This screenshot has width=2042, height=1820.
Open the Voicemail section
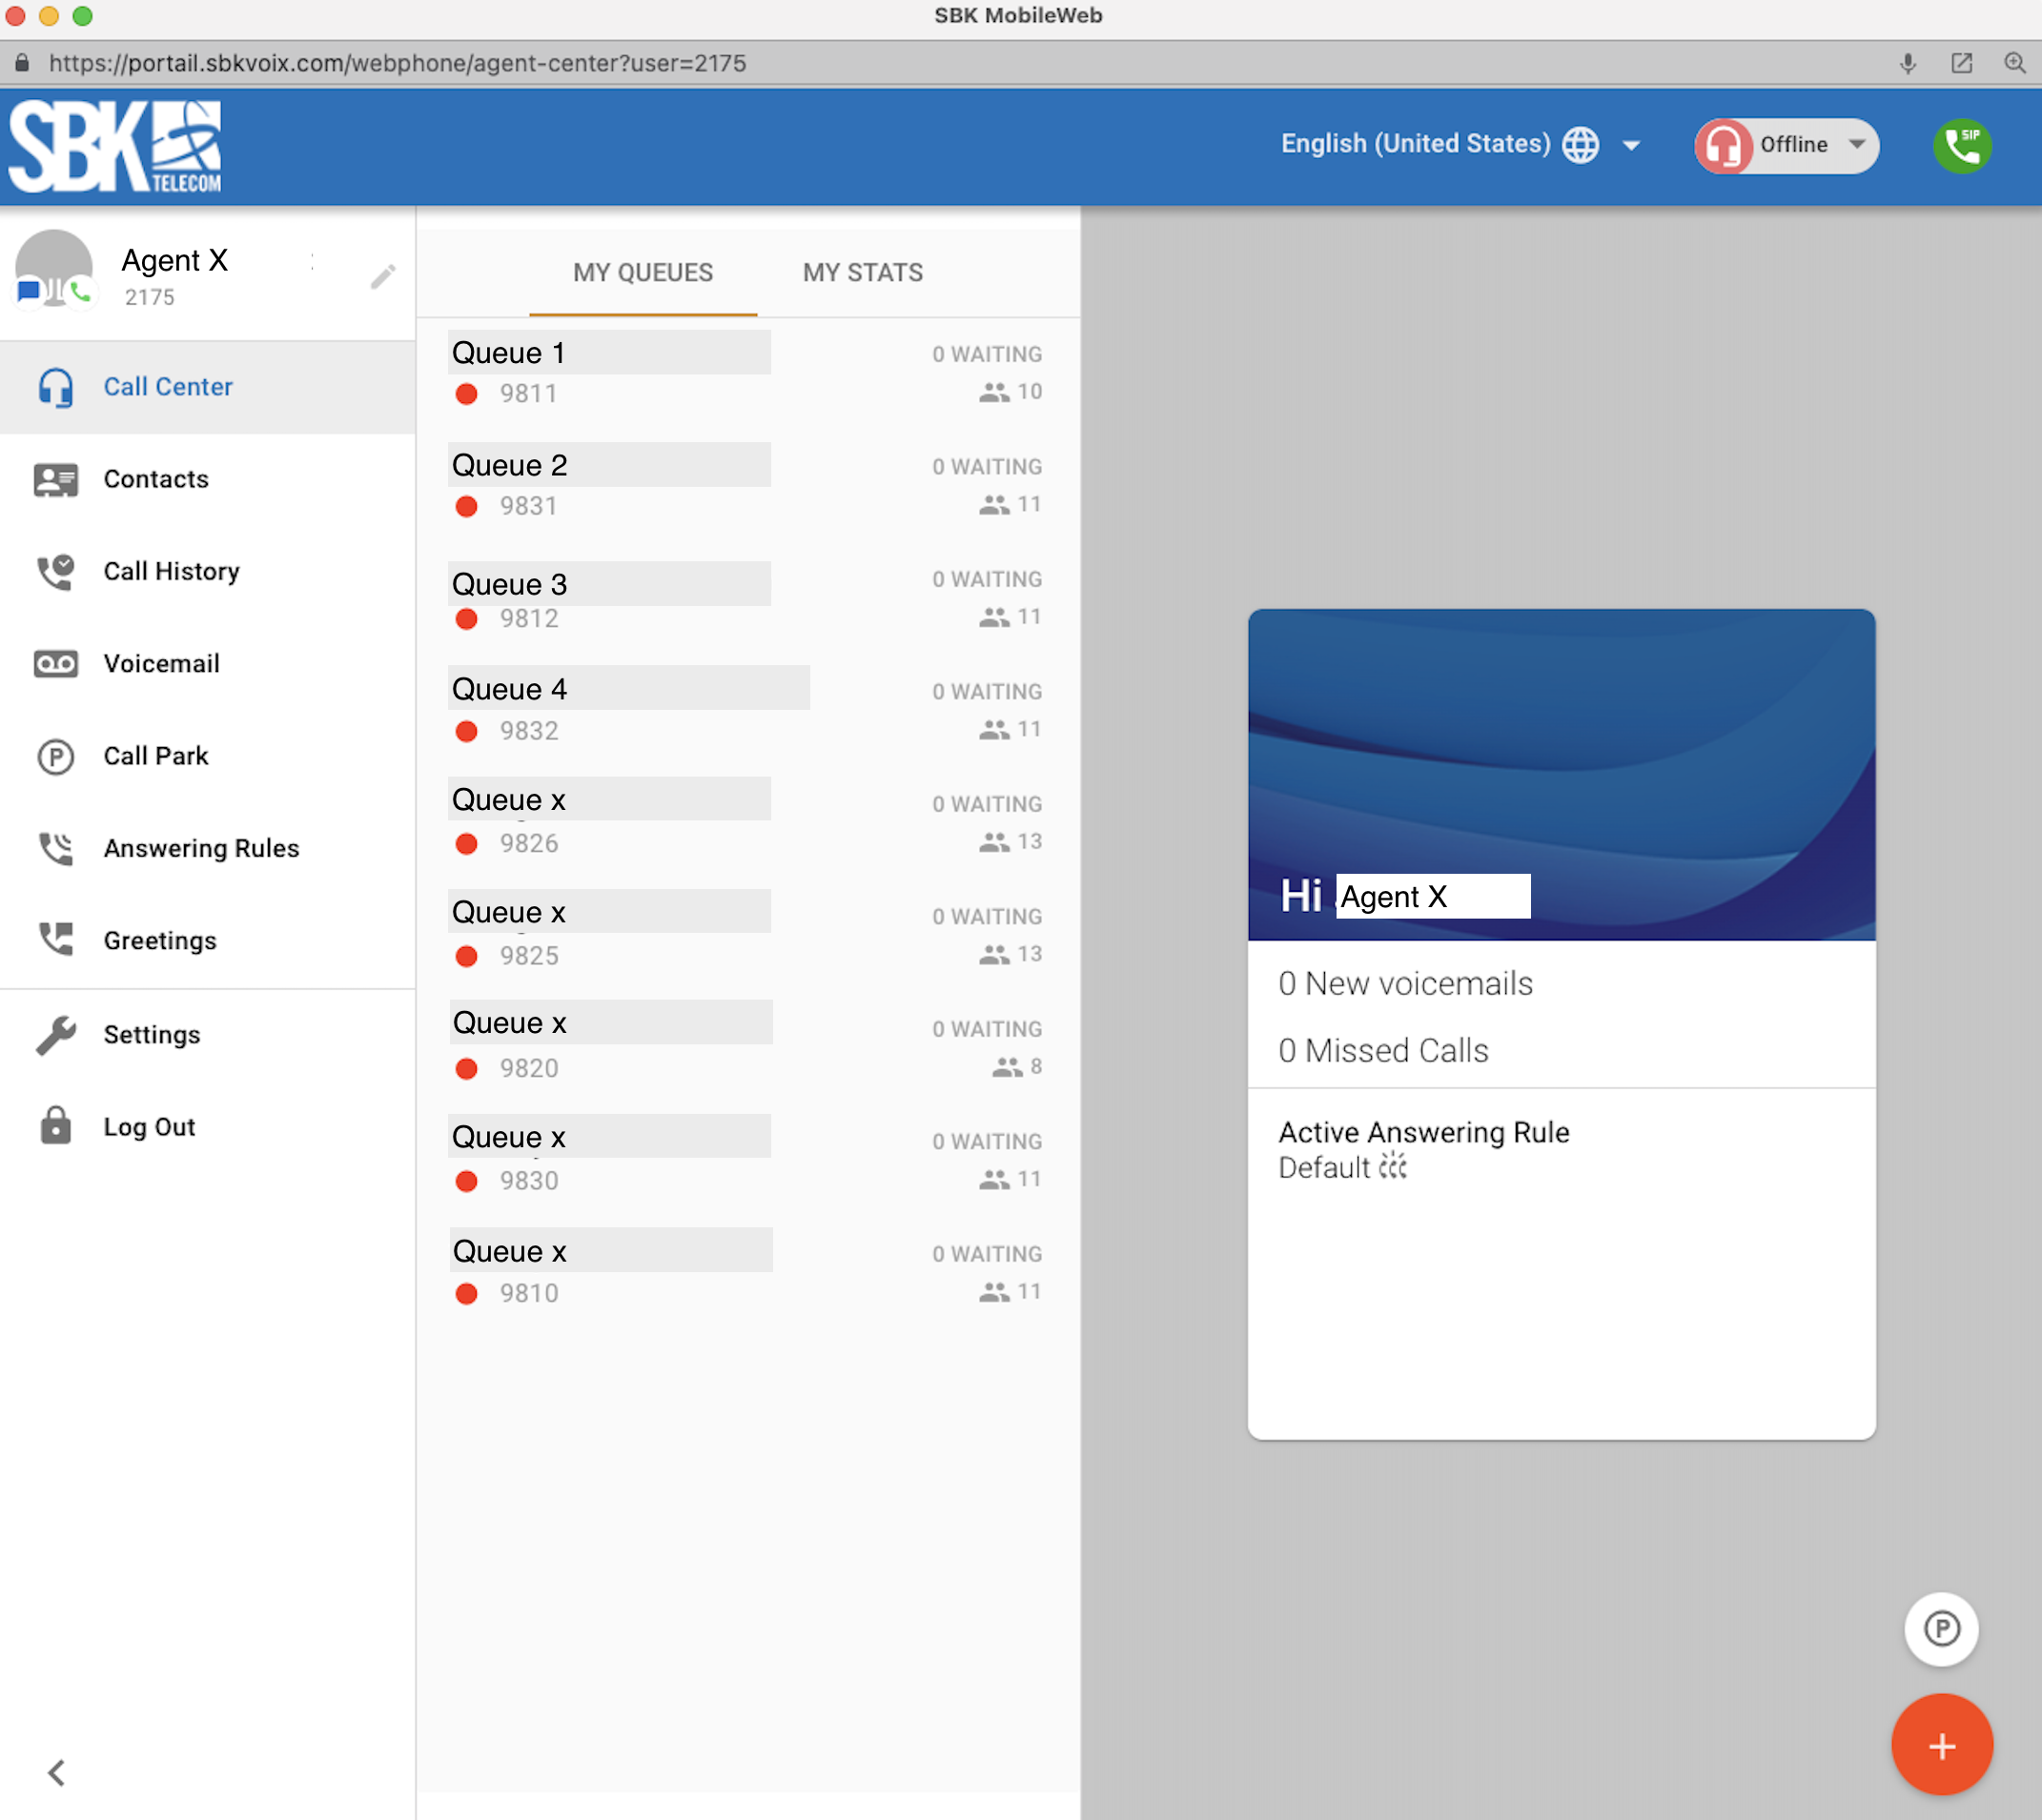click(x=207, y=664)
